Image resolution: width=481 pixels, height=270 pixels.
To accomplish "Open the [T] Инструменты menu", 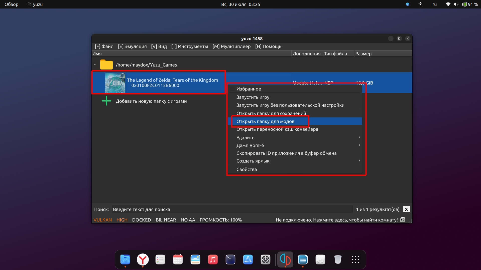I will coord(190,46).
